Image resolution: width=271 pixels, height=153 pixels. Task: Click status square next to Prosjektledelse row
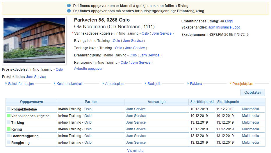coord(9,109)
